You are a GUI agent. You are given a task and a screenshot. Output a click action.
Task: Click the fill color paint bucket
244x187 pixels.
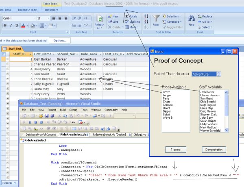coord(33,25)
